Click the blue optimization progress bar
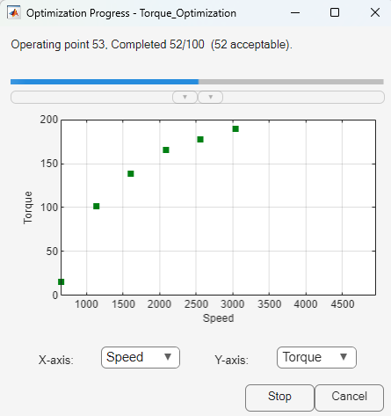This screenshot has height=416, width=391. pos(197,82)
